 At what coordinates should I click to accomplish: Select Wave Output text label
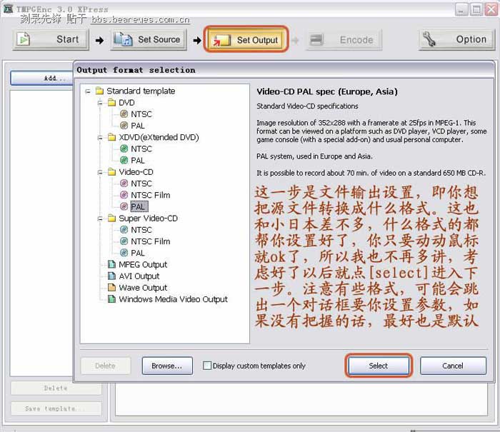pyautogui.click(x=143, y=287)
